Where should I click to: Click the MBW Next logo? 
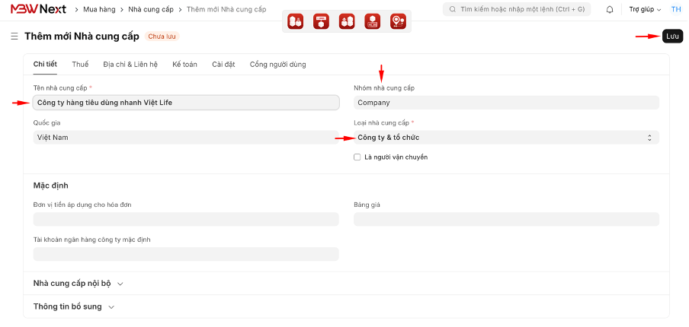click(x=38, y=9)
